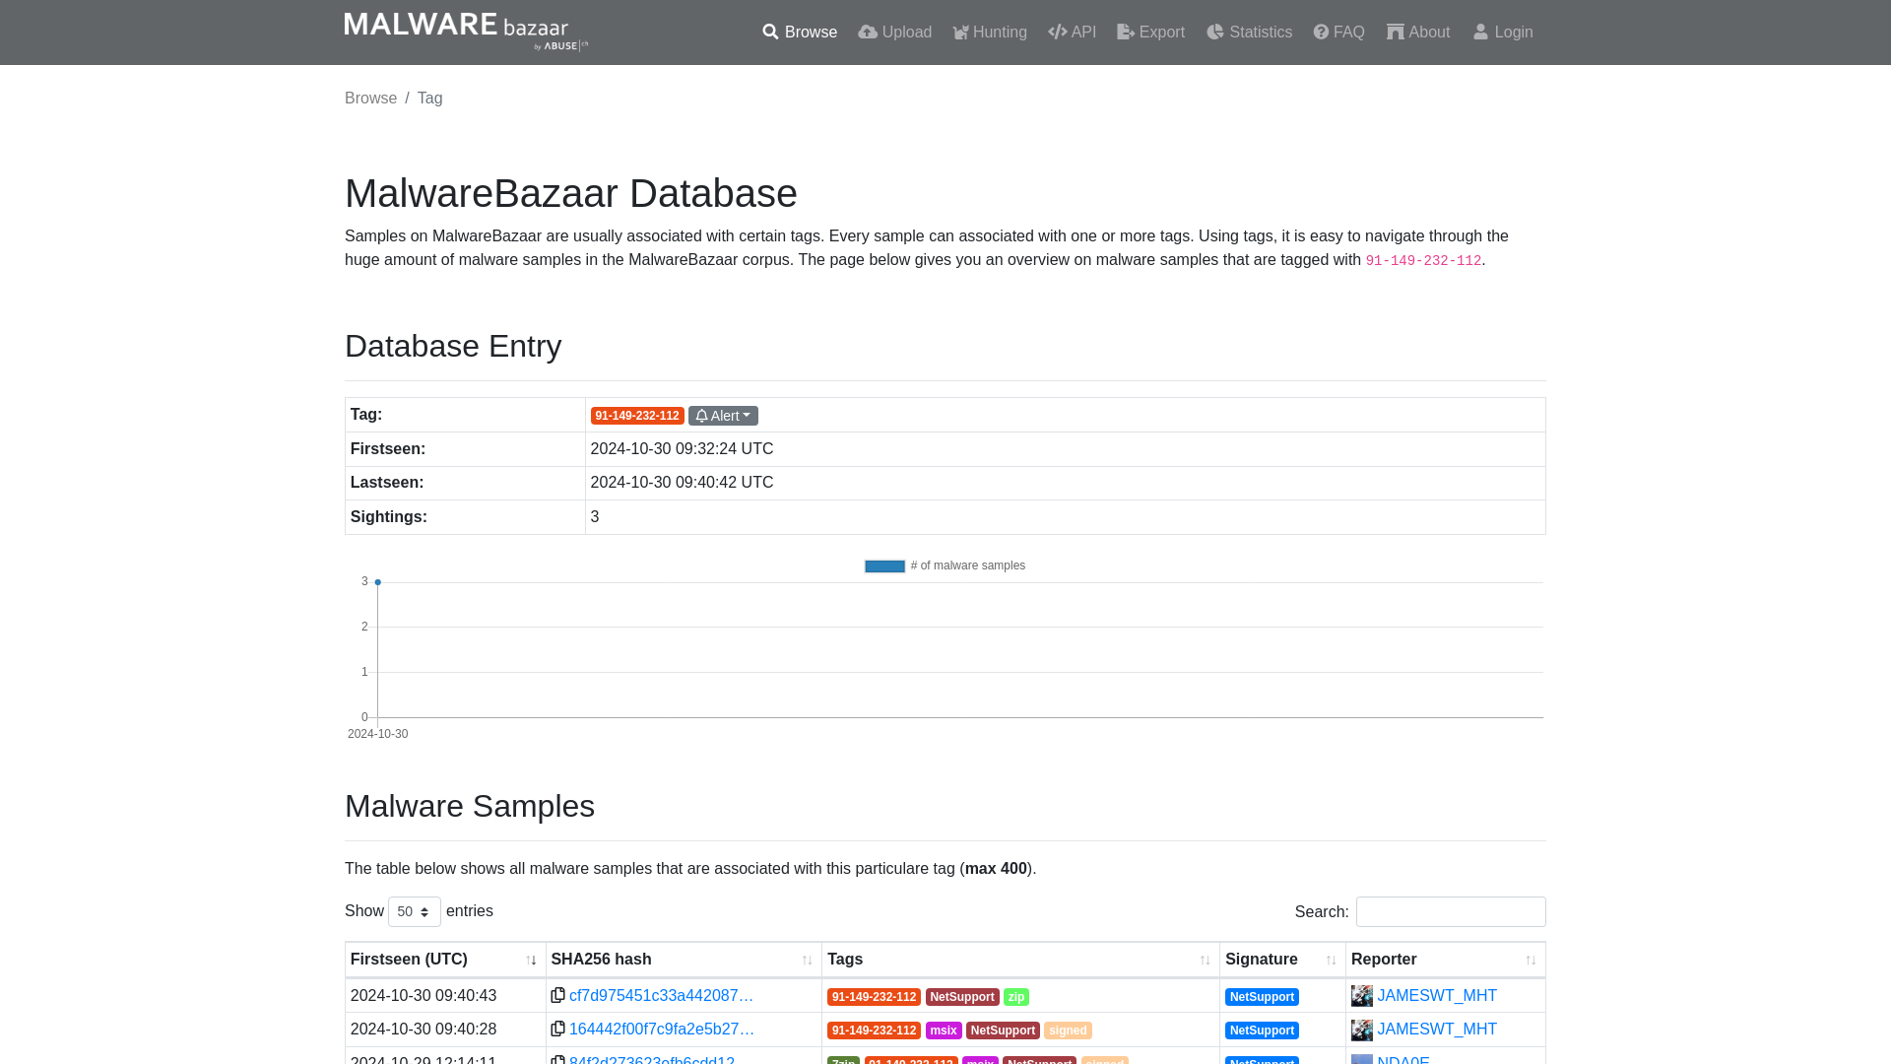The height and width of the screenshot is (1064, 1891).
Task: Focus the Search input field
Action: tap(1451, 911)
